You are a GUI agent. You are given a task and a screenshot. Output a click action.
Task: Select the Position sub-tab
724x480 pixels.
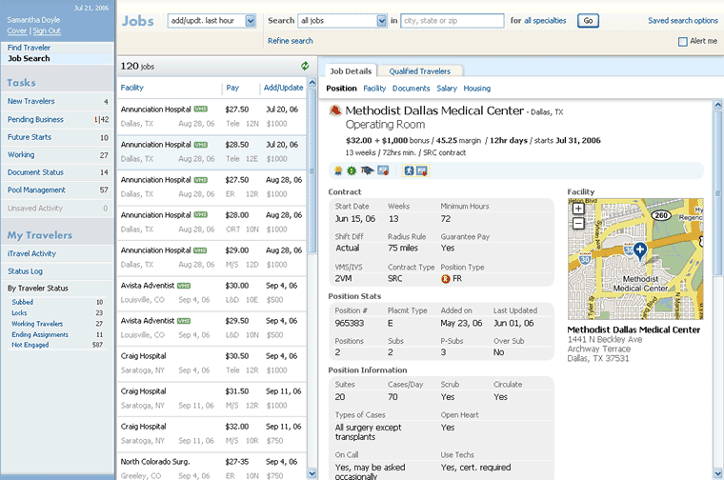point(341,89)
